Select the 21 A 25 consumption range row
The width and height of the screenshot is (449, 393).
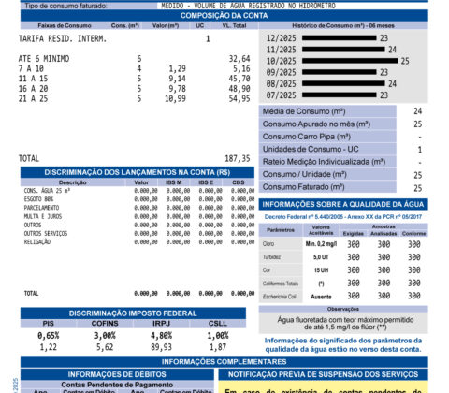point(135,98)
